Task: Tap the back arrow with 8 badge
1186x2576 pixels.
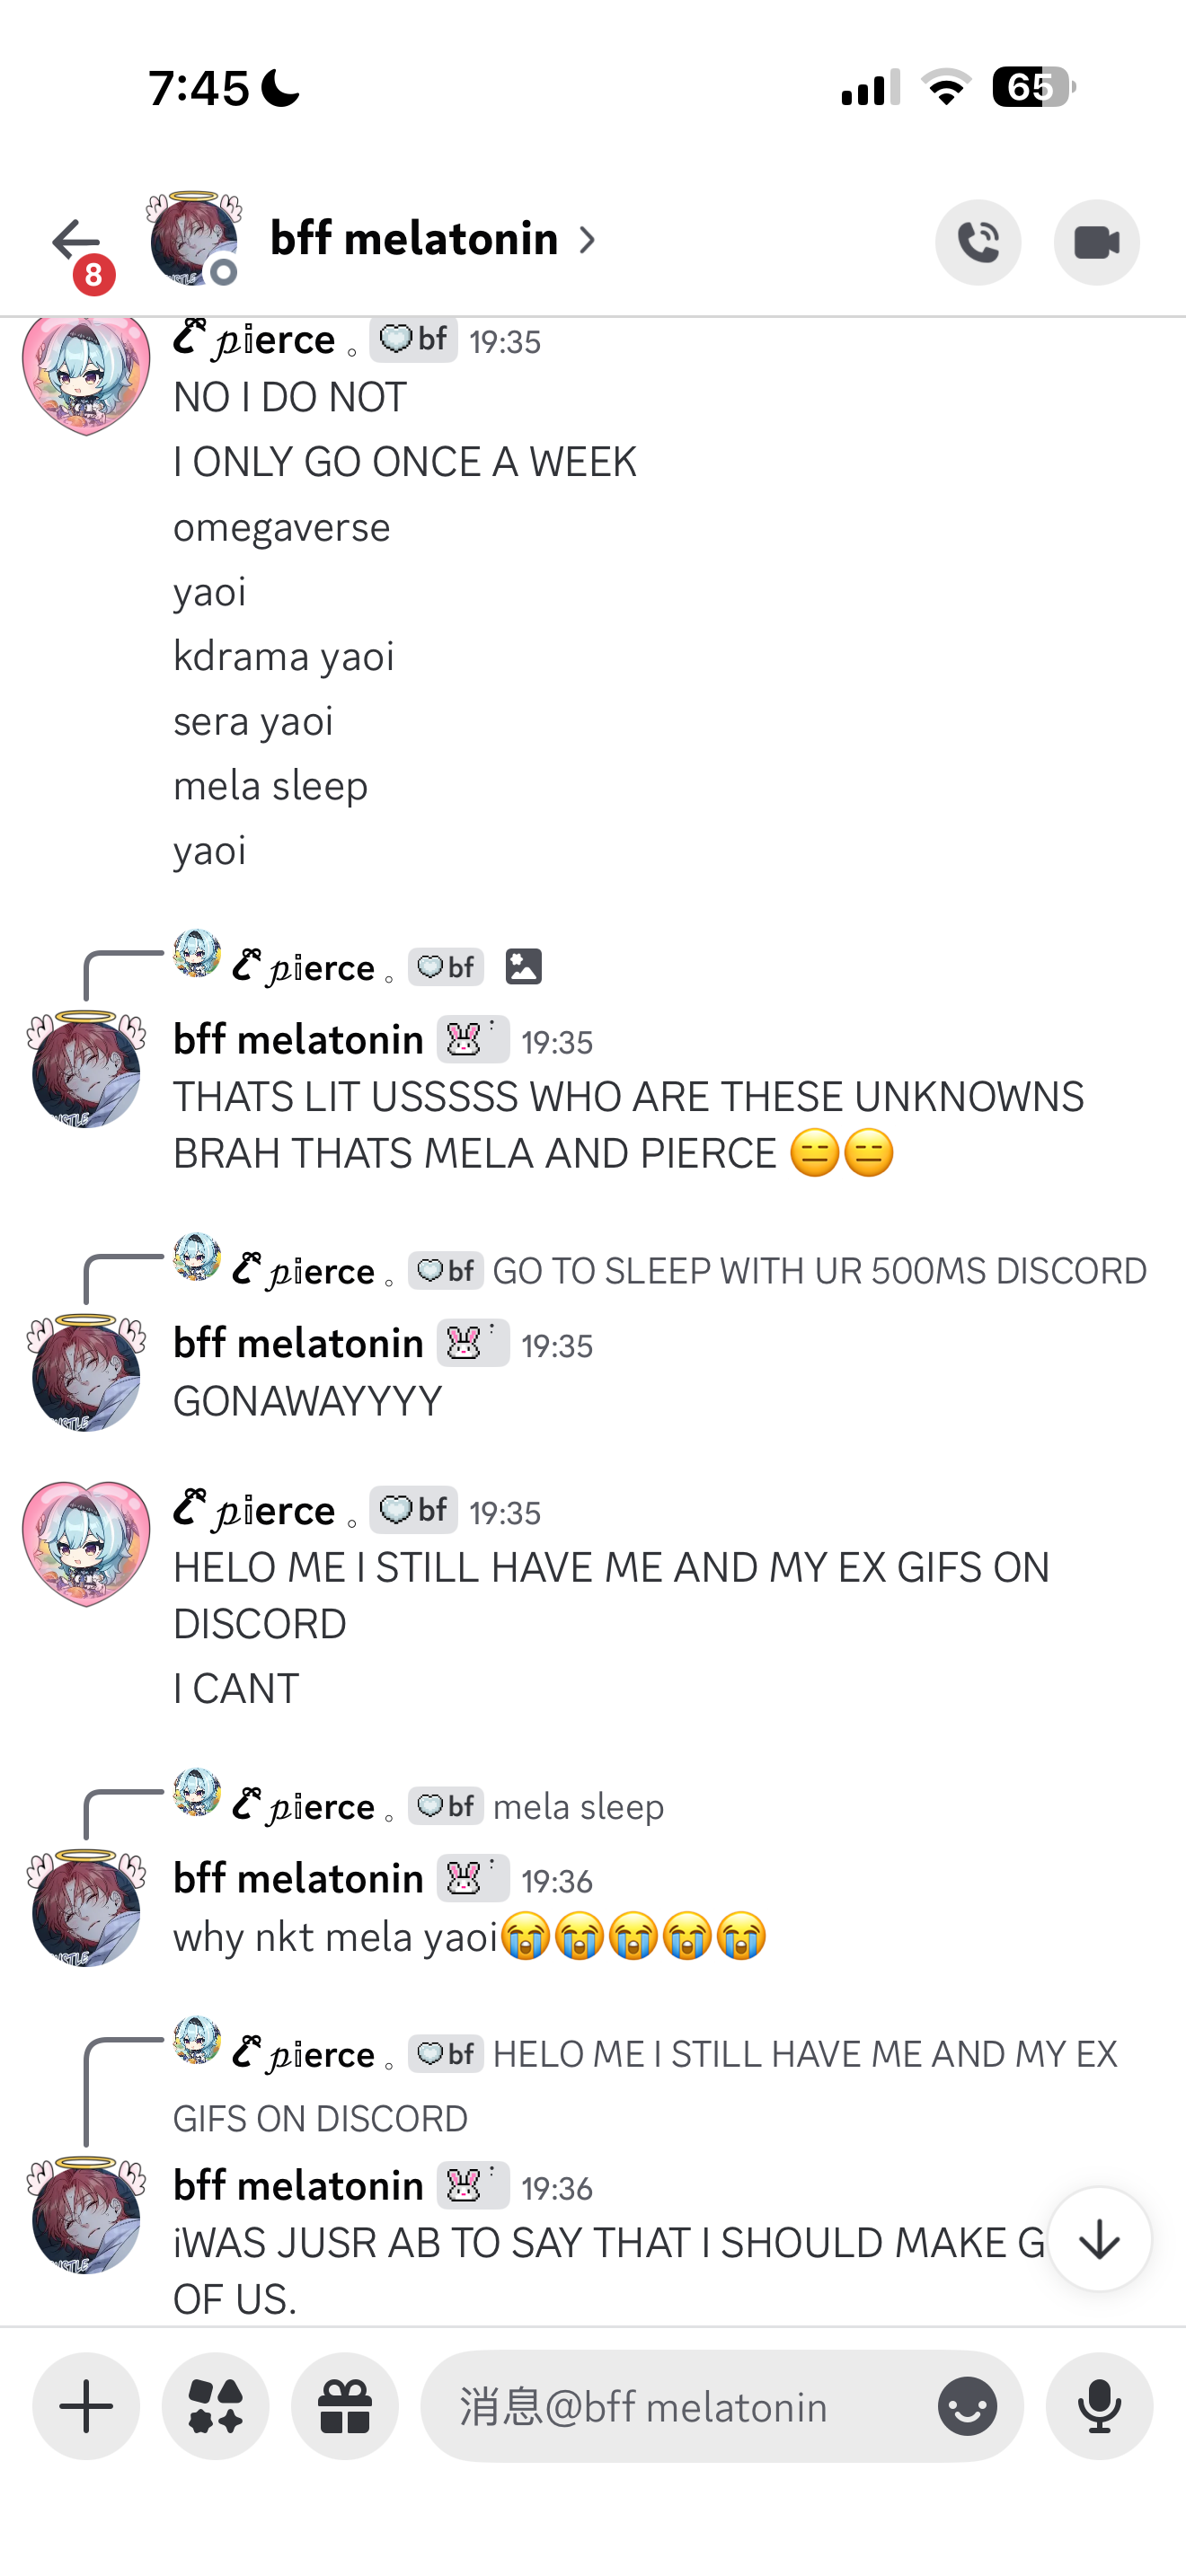Action: point(78,245)
